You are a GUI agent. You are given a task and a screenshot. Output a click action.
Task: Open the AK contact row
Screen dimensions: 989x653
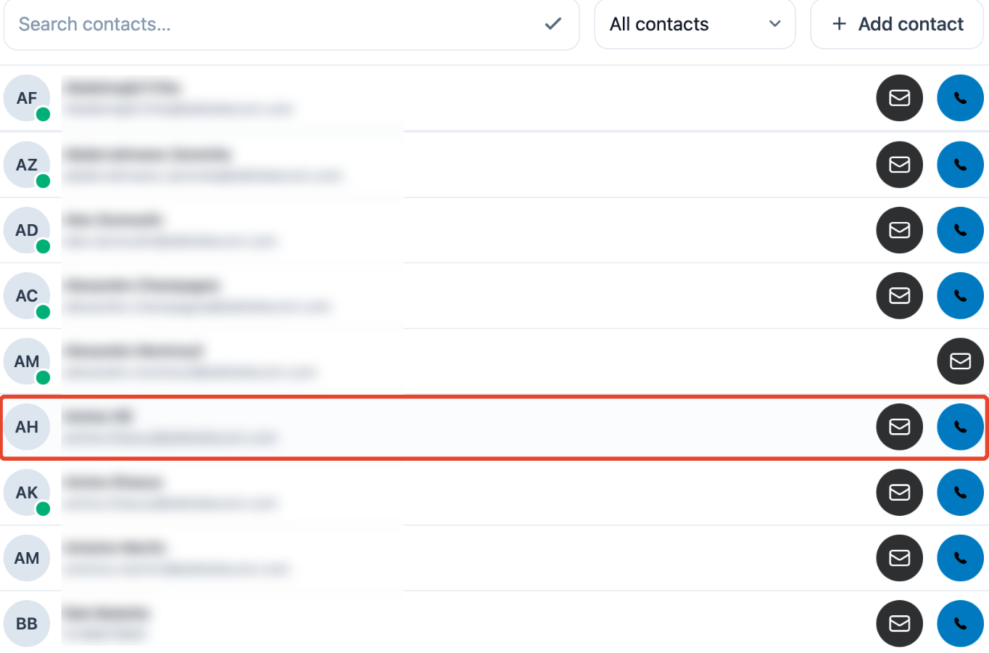[494, 493]
